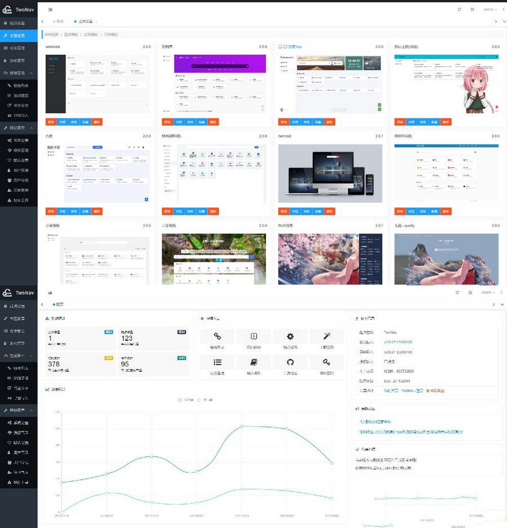Open the list icon shortcut on the dashboard
This screenshot has width=507, height=528.
[x=217, y=362]
